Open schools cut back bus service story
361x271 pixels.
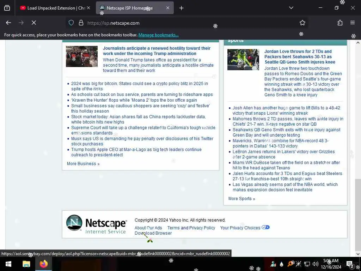pyautogui.click(x=142, y=95)
